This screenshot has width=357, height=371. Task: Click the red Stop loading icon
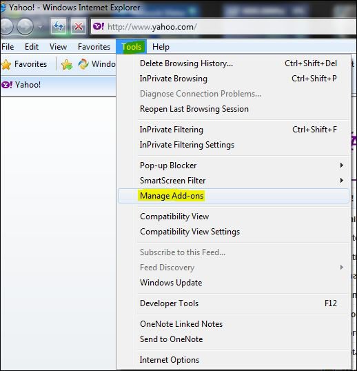coord(79,26)
